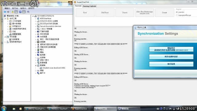Select 事件檢視器 Event Viewer item

pyautogui.click(x=16, y=24)
